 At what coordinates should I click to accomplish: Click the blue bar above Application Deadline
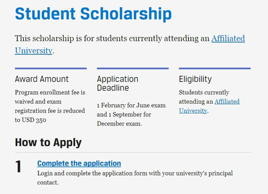click(x=133, y=69)
